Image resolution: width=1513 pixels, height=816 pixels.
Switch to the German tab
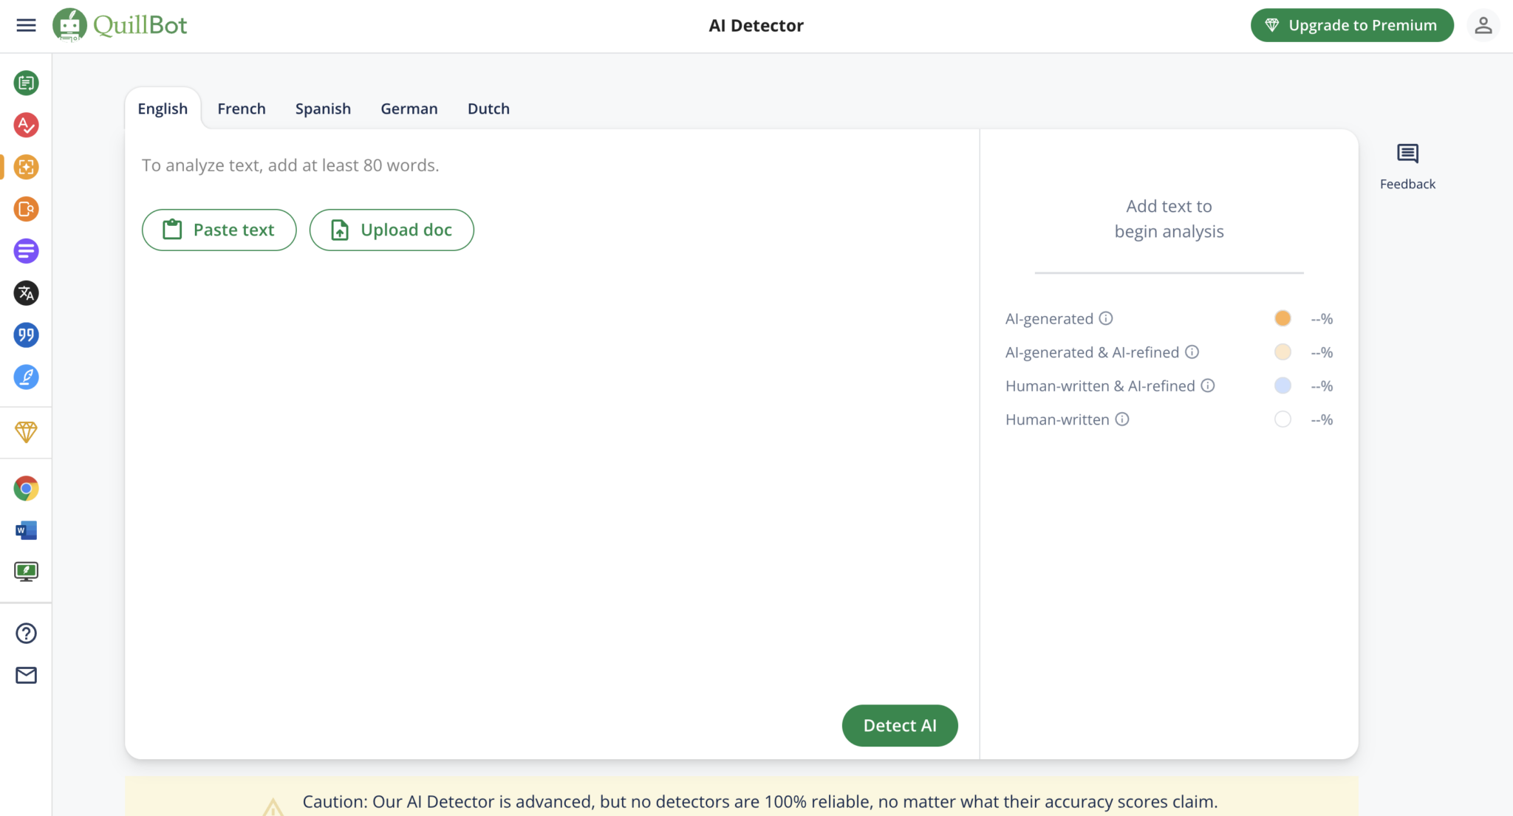(409, 109)
